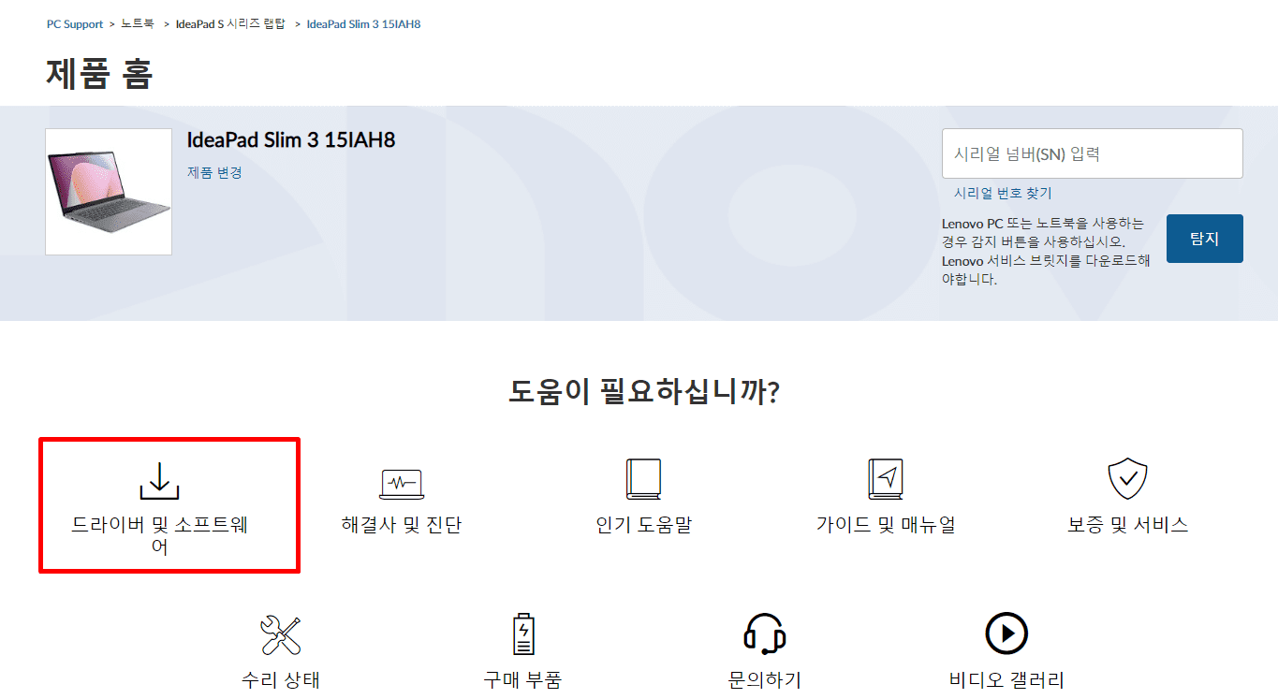
Task: Click the 보증 및 서비스 label
Action: click(1127, 525)
